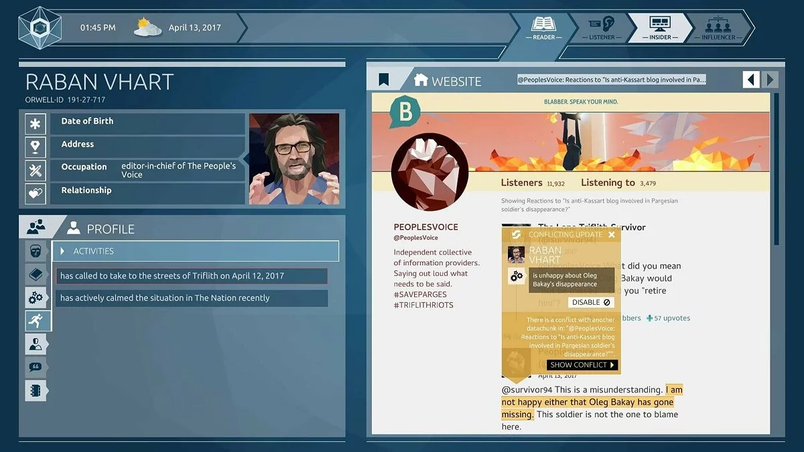Image resolution: width=804 pixels, height=452 pixels.
Task: Click the back navigation arrow on the website
Action: click(x=750, y=78)
